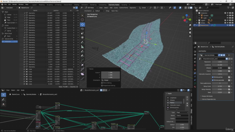Image resolution: width=235 pixels, height=132 pixels.
Task: Open the Render menu in top bar
Action: (15, 4)
